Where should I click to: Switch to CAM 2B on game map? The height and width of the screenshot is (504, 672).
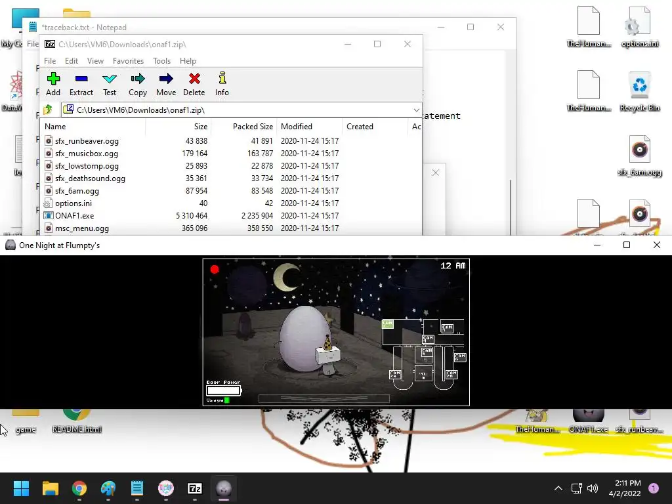pyautogui.click(x=451, y=374)
